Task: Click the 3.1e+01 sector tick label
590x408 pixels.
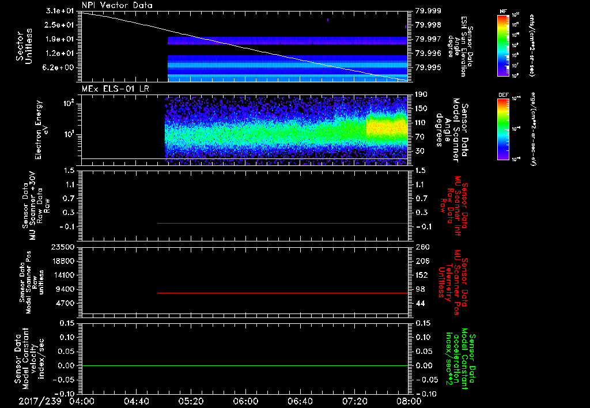Action: pos(60,11)
